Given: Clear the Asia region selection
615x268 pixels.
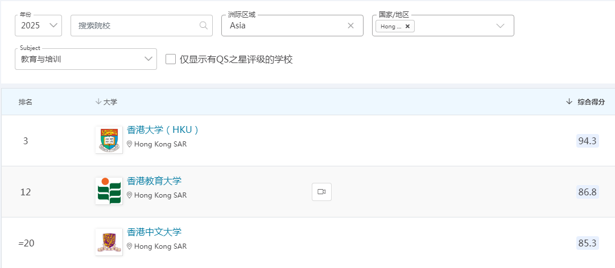Looking at the screenshot, I should (350, 26).
